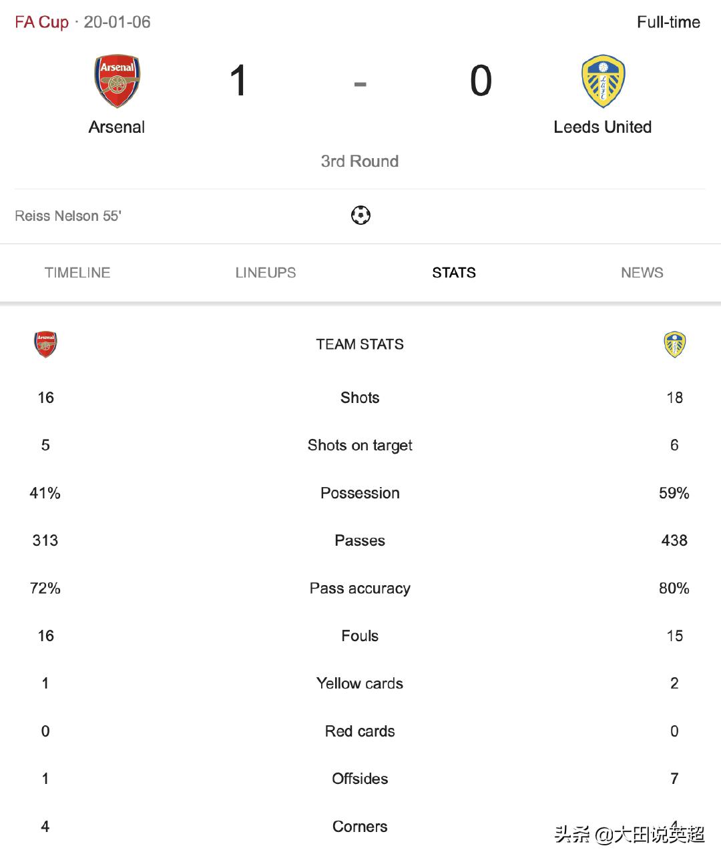Click the Pass accuracy label

pyautogui.click(x=360, y=588)
